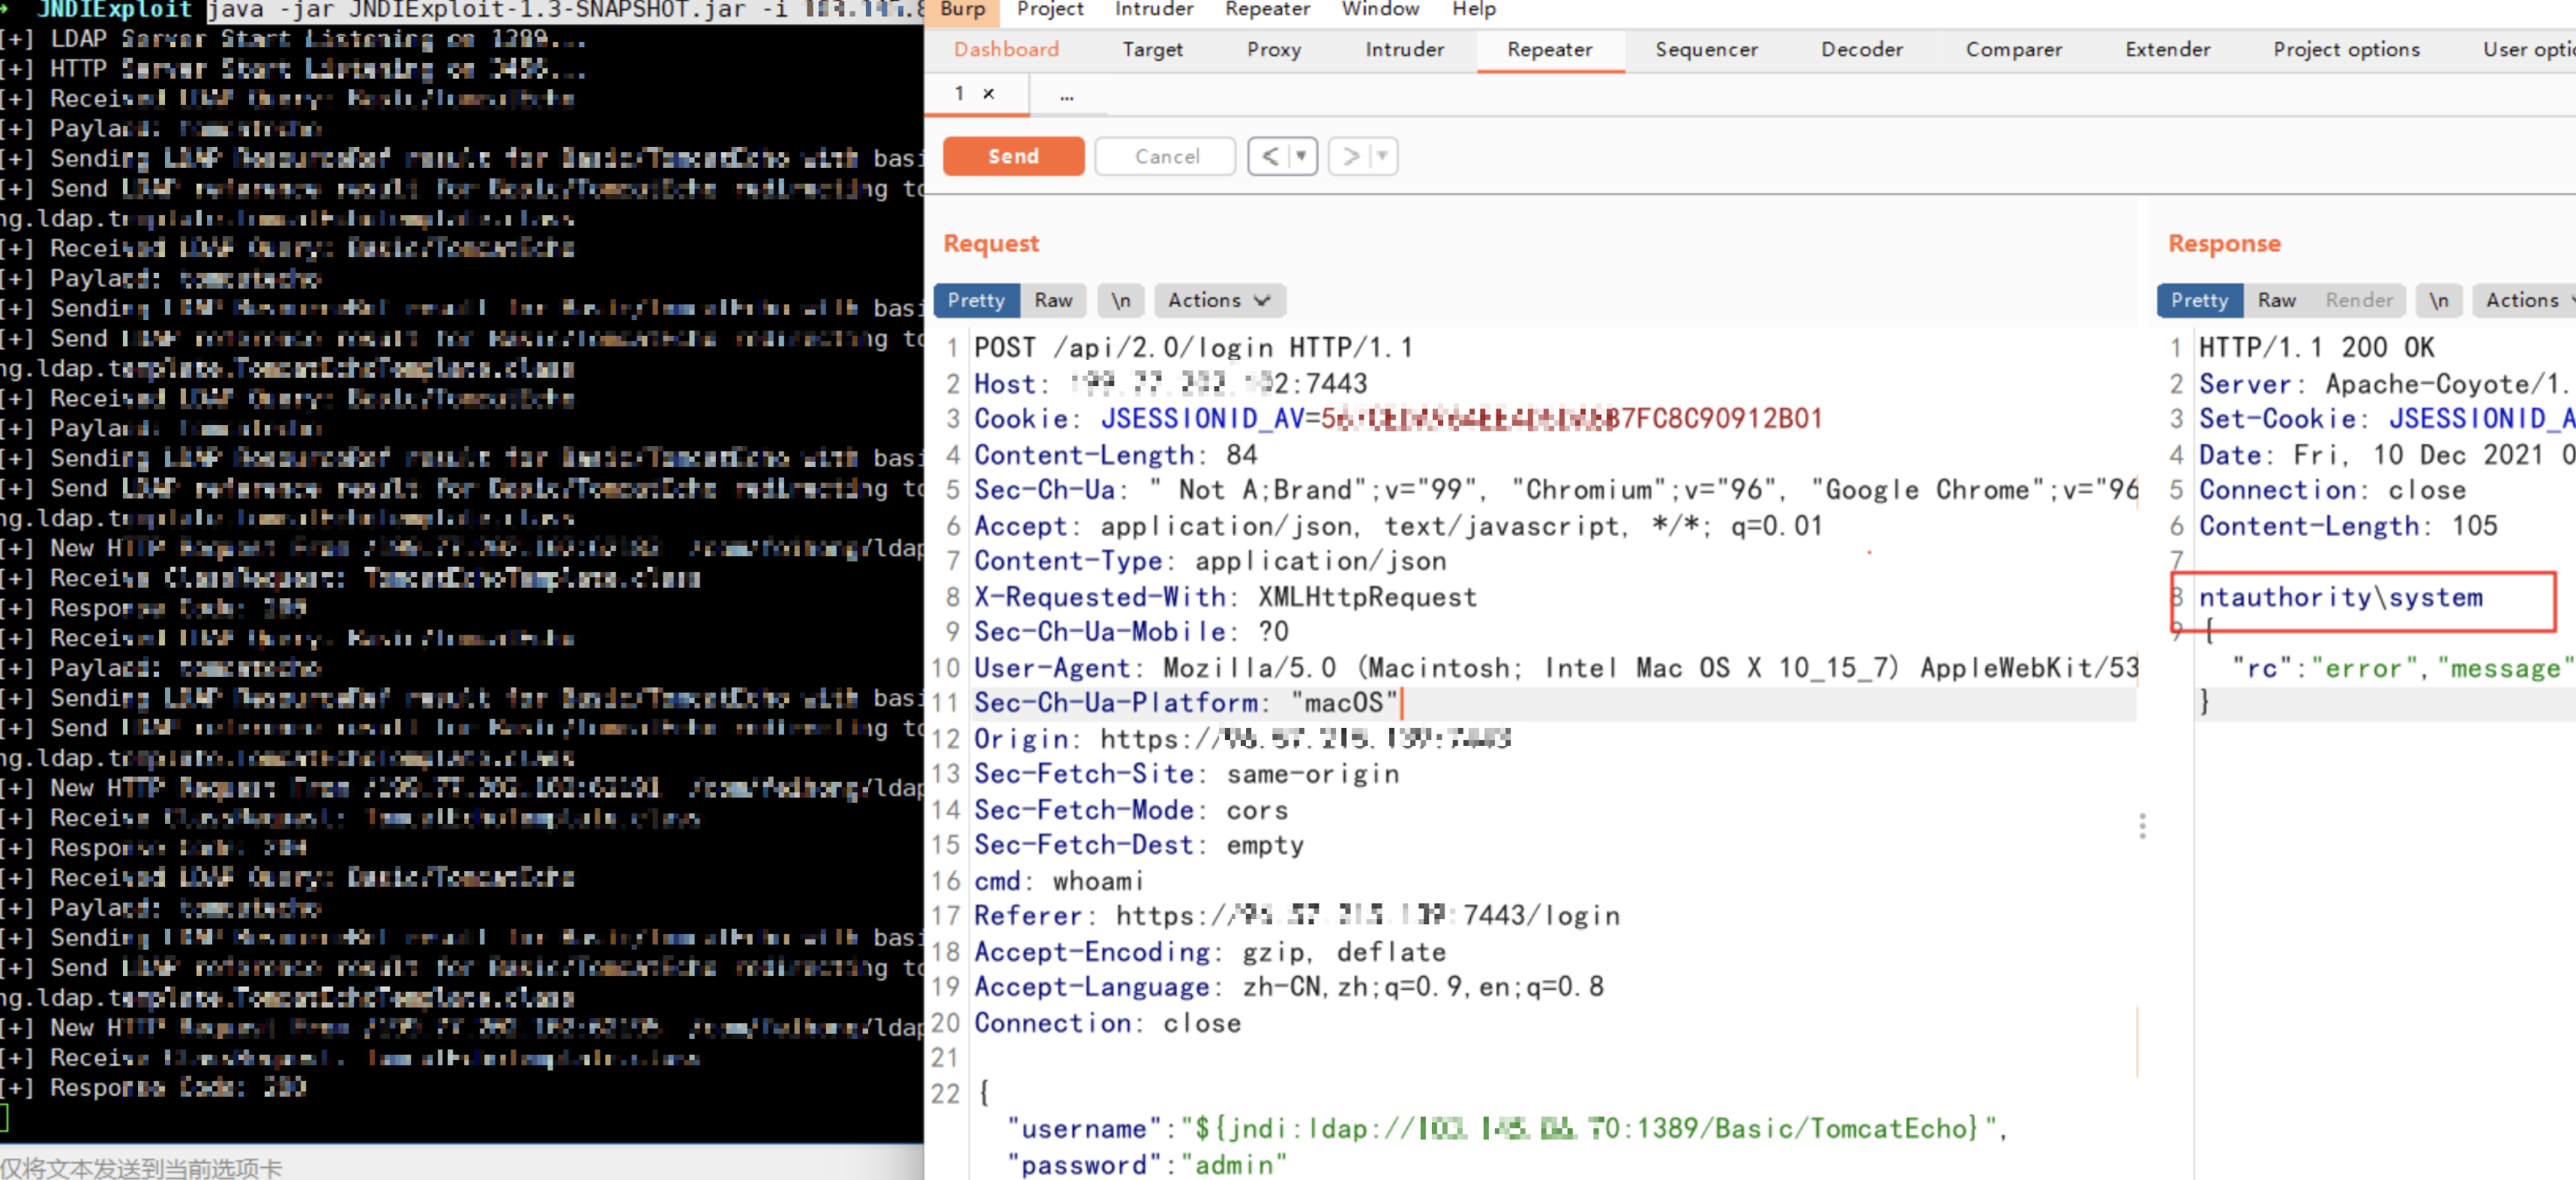
Task: Click the Connection: close request header
Action: 1107,1023
